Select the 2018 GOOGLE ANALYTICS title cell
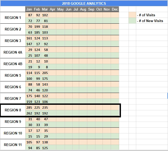 coord(84,3)
